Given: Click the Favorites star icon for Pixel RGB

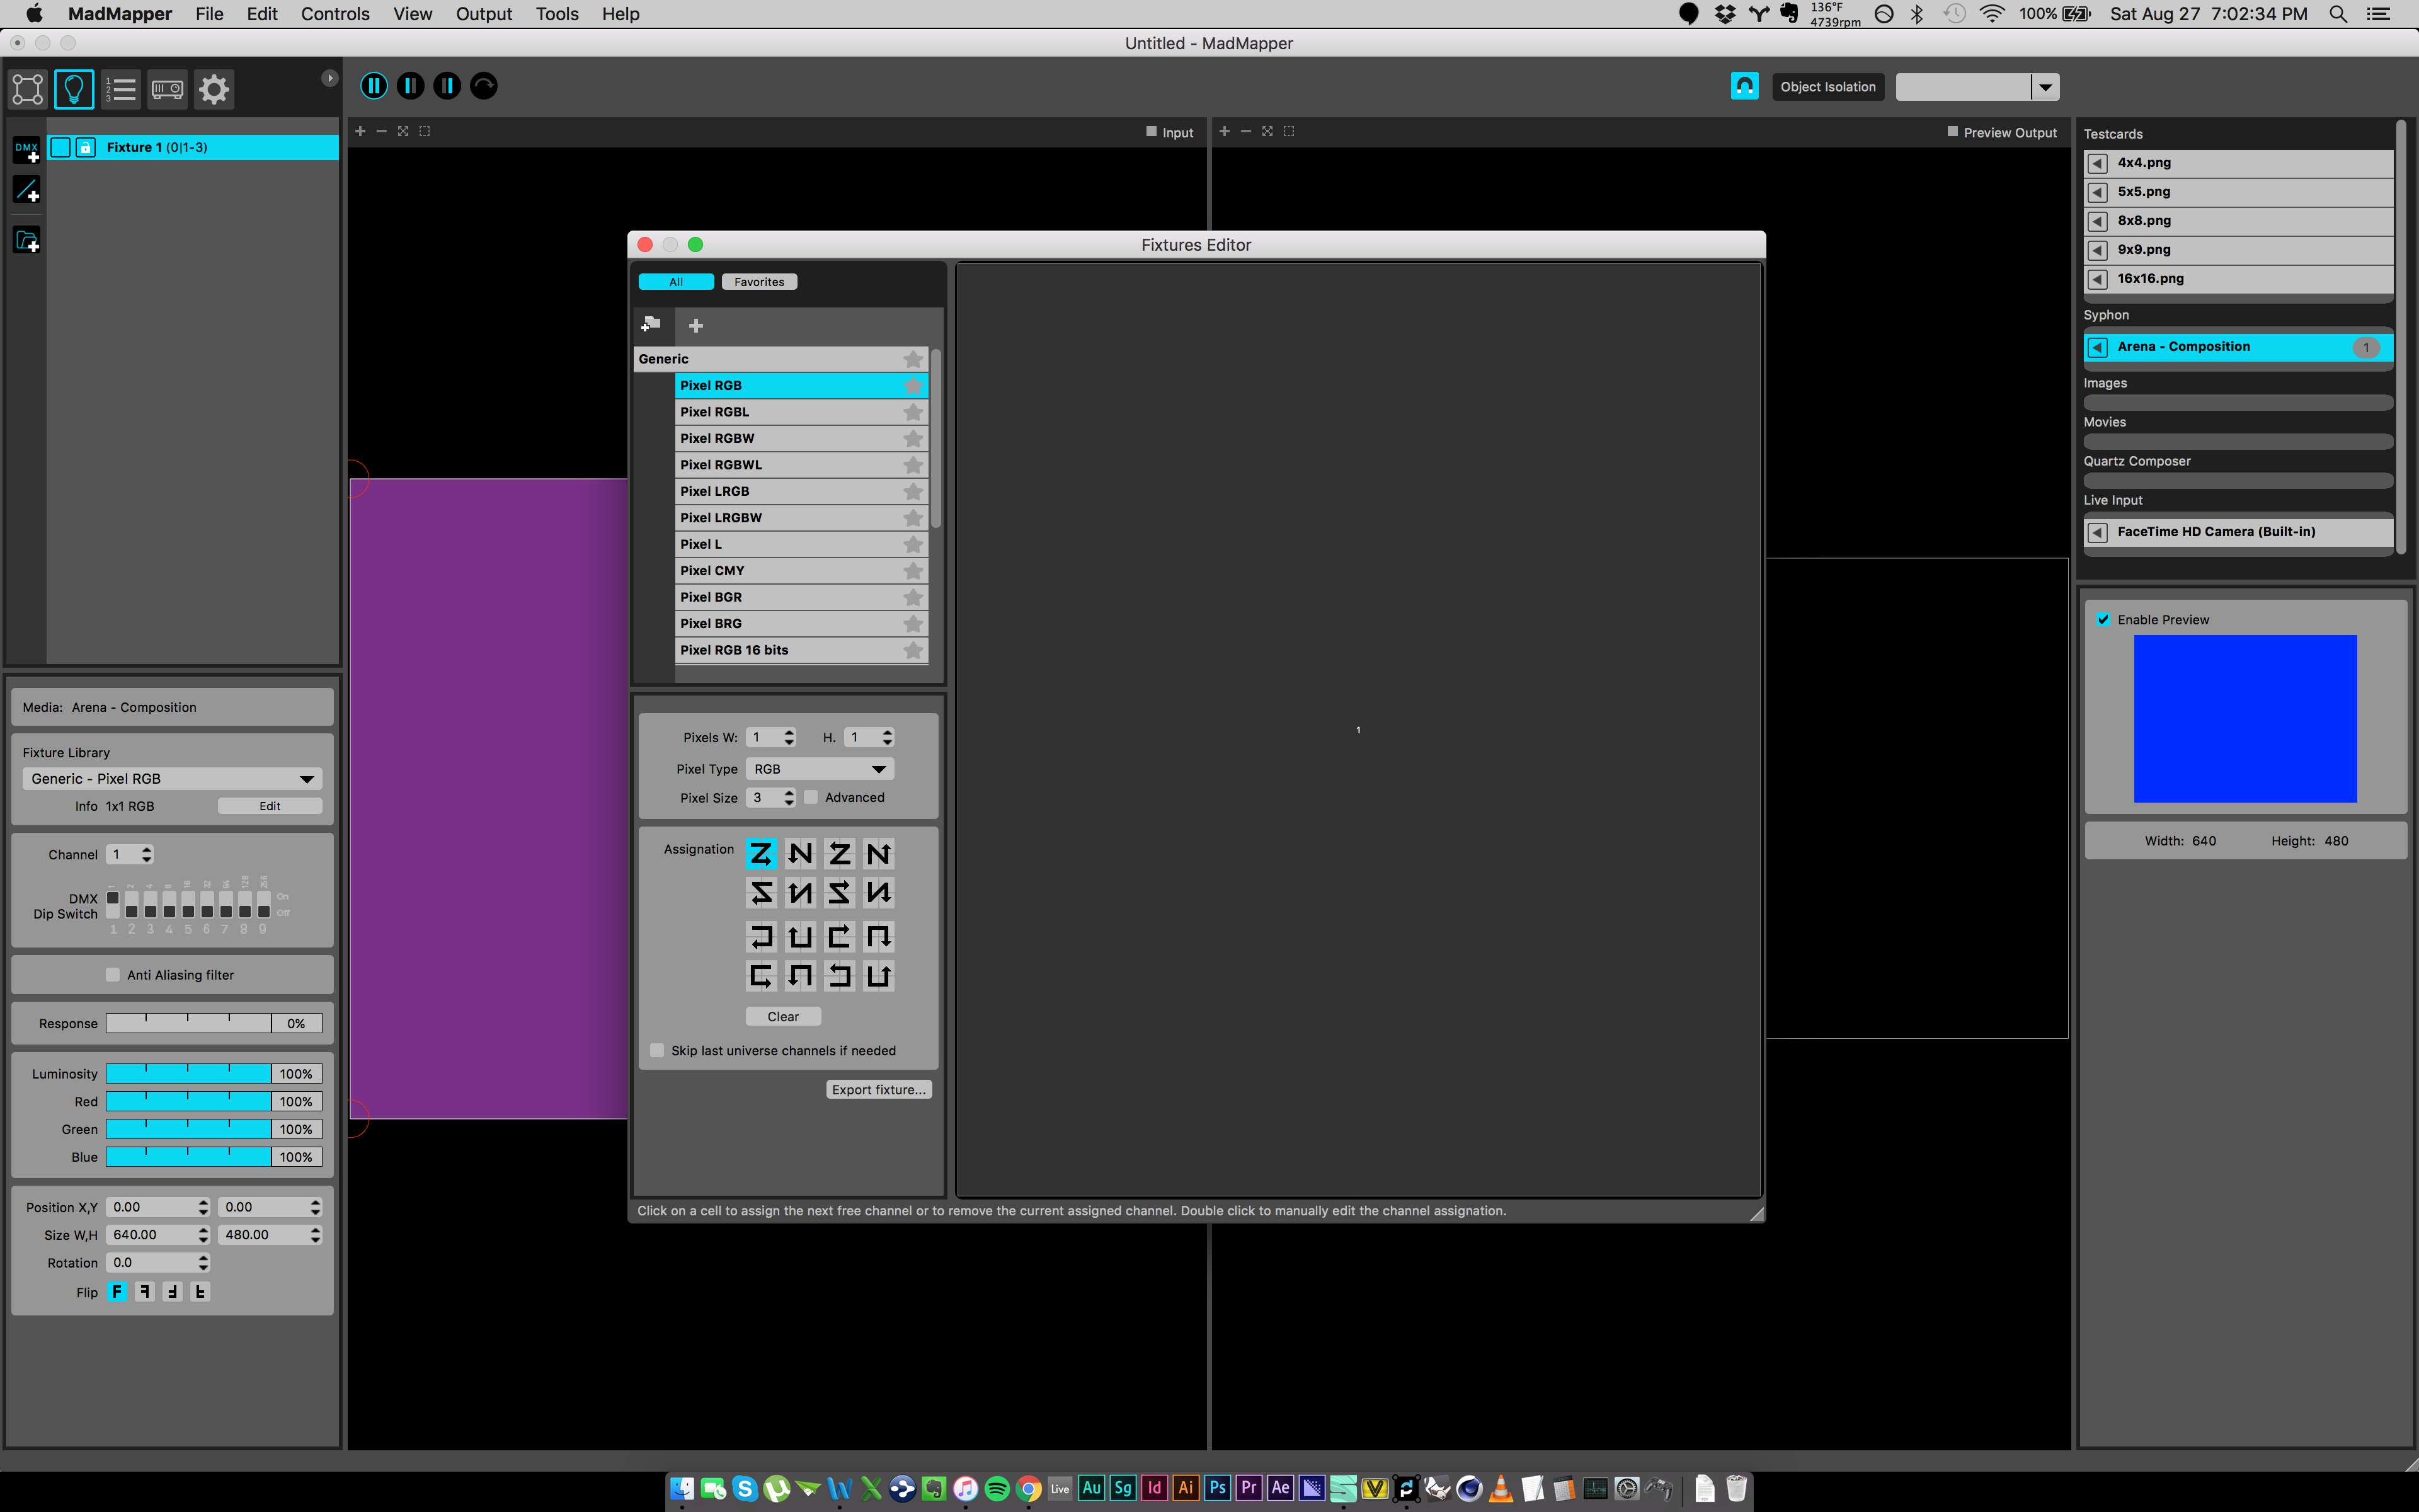Looking at the screenshot, I should point(913,385).
